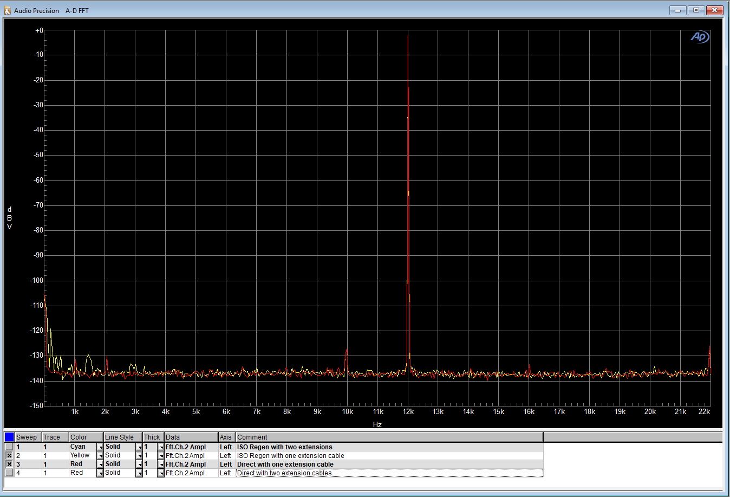Open color dropdown for Cyan row

pyautogui.click(x=100, y=447)
